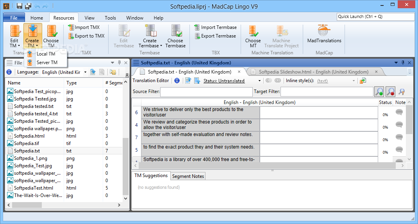Click the icon right of Inline style dropdown
The image size is (418, 224).
(363, 81)
